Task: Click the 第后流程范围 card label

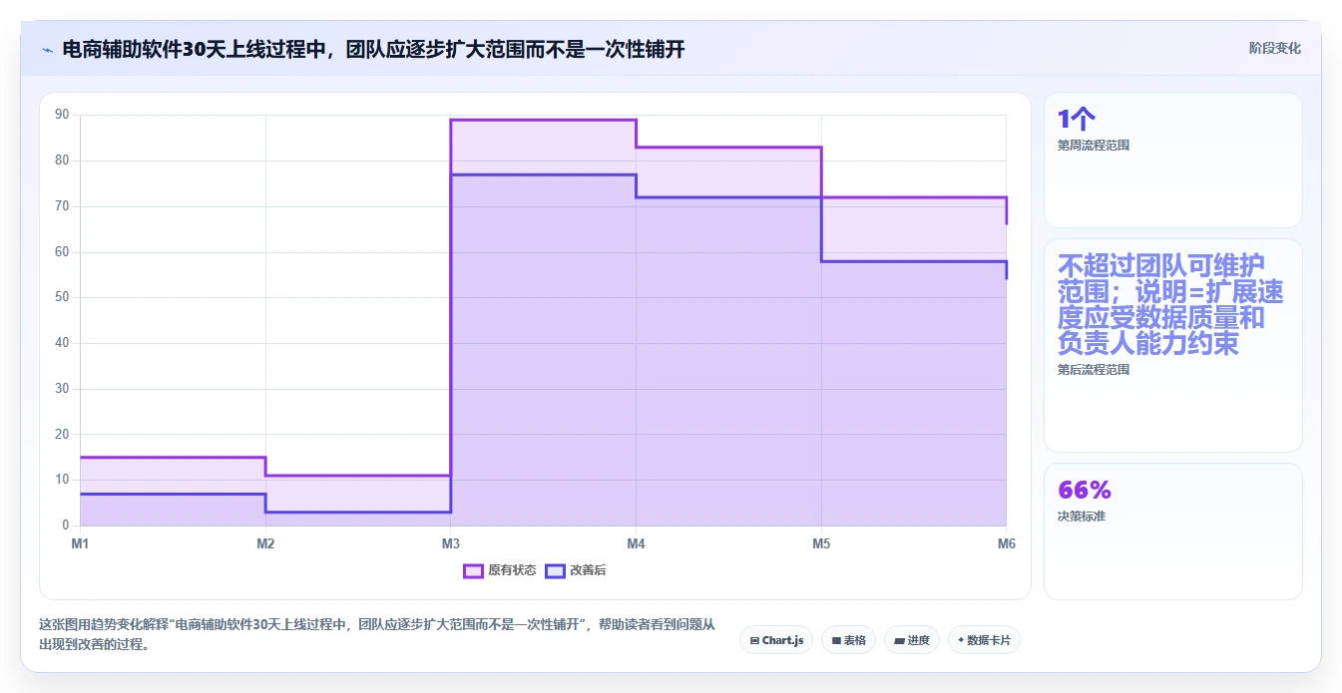Action: tap(1094, 369)
